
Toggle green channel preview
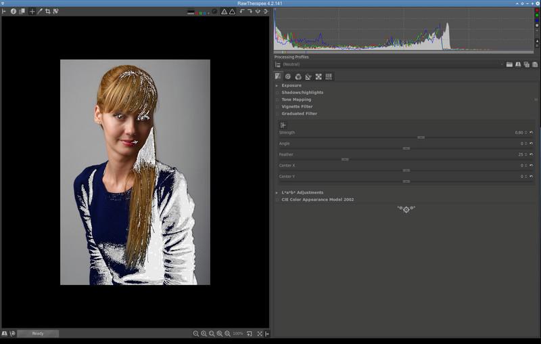[201, 13]
